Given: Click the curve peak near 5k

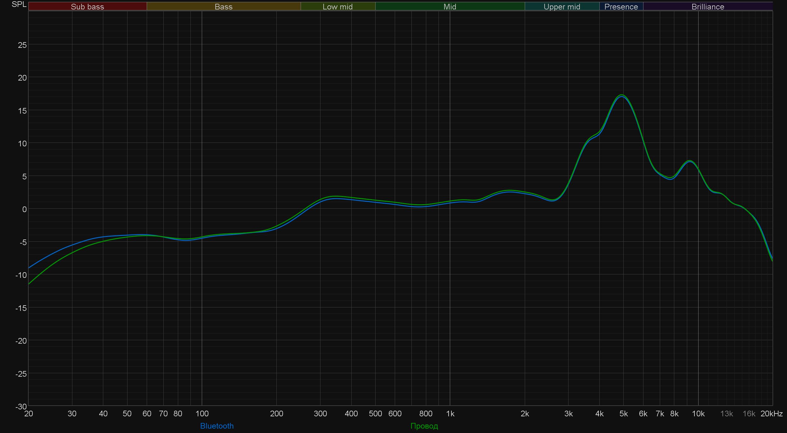Looking at the screenshot, I should pyautogui.click(x=621, y=95).
